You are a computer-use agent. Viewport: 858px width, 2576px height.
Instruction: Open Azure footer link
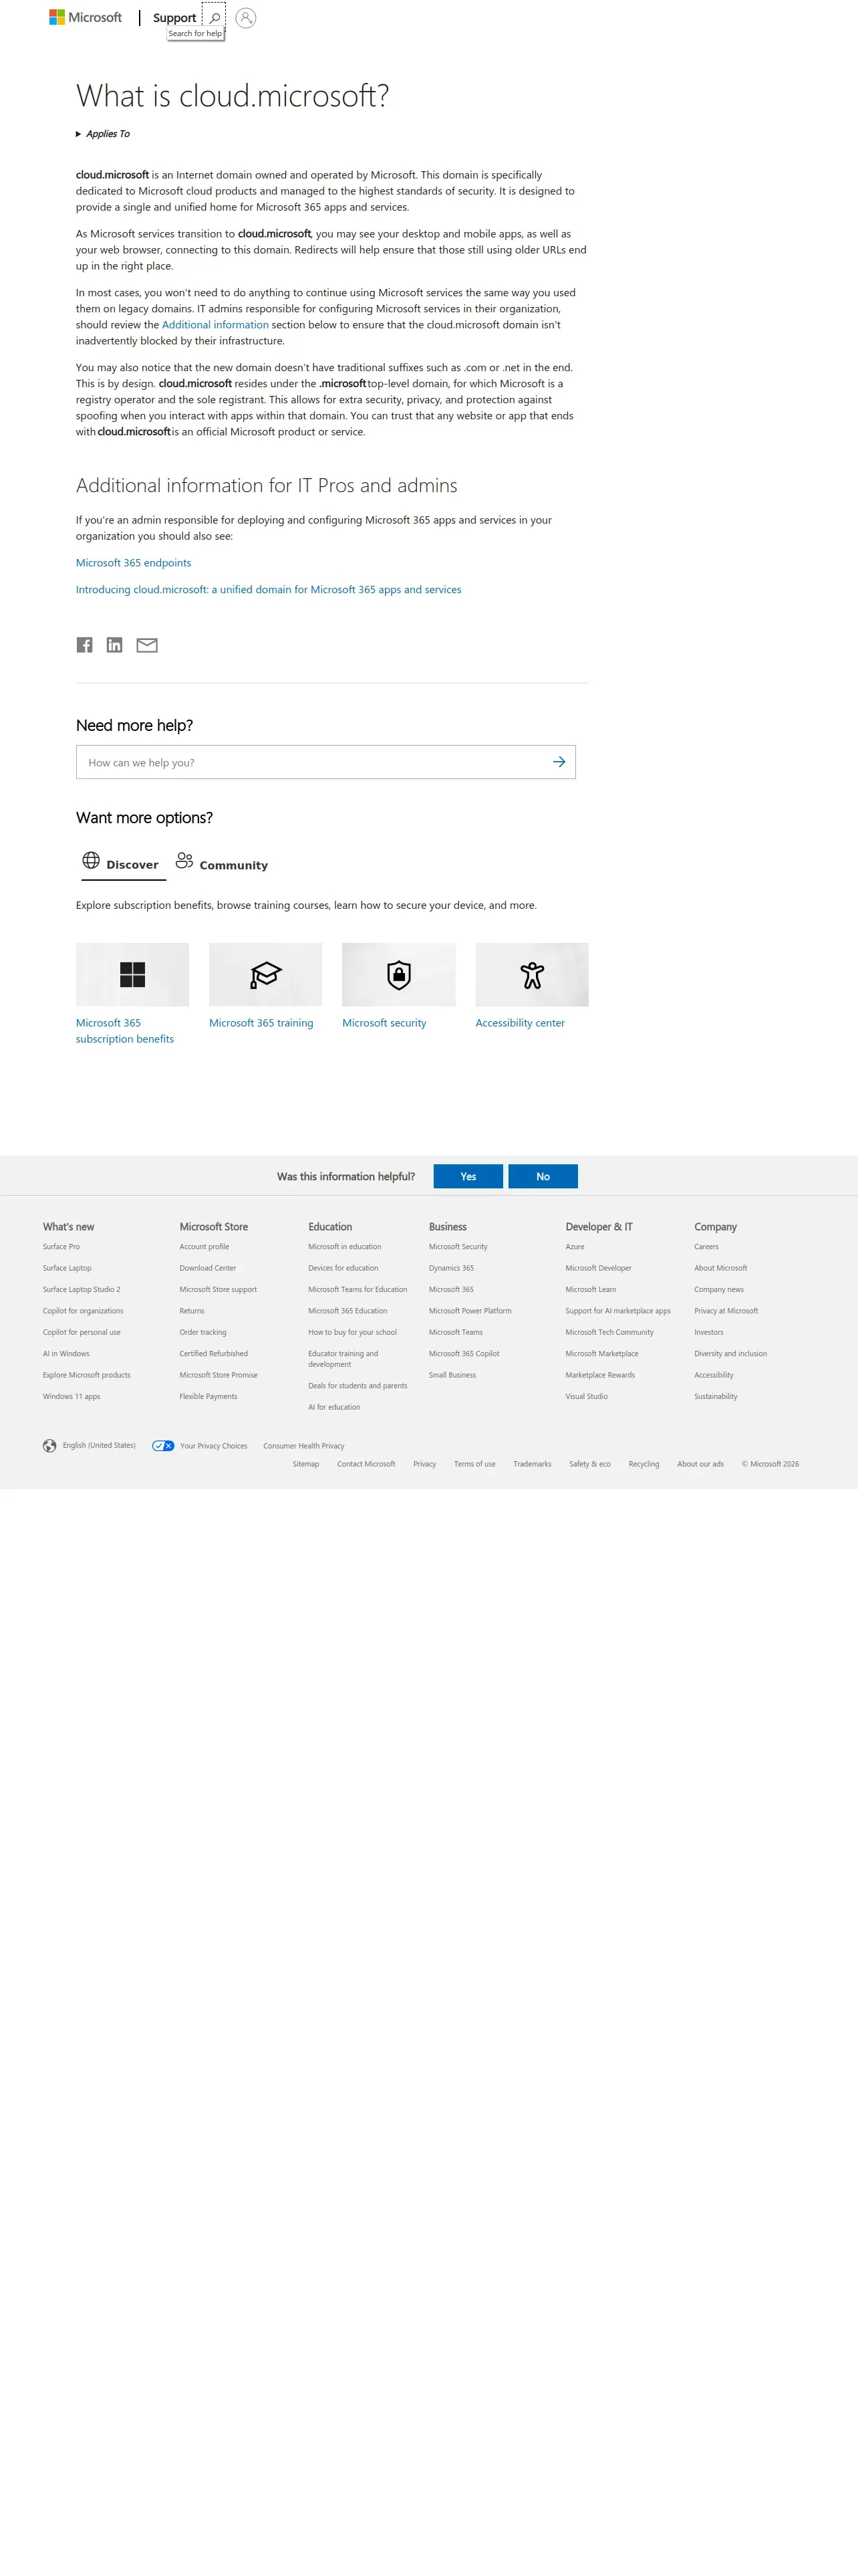[575, 1247]
